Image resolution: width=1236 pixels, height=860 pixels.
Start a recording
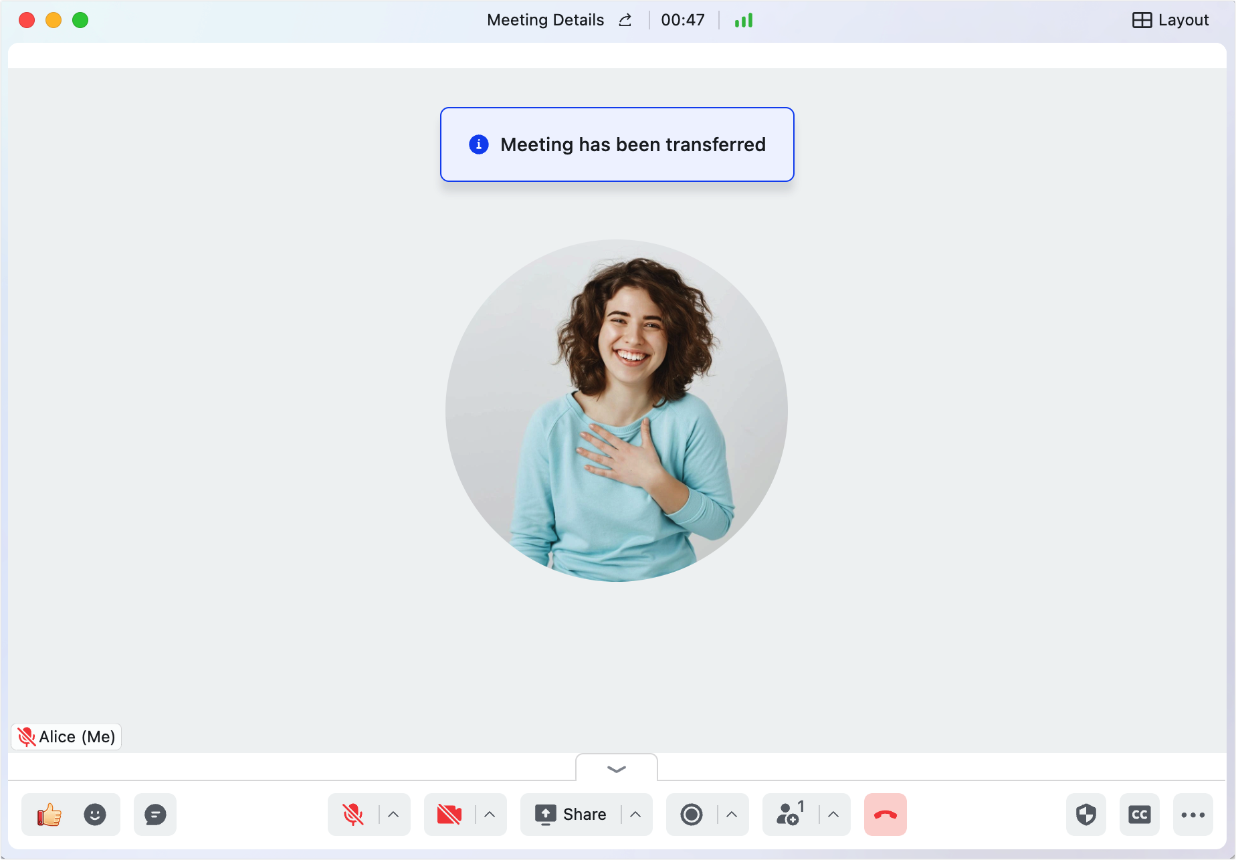tap(691, 815)
